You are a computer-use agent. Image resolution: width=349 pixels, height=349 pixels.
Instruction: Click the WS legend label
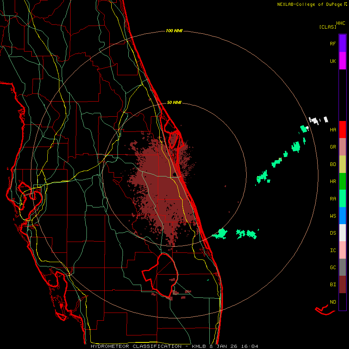[333, 216]
